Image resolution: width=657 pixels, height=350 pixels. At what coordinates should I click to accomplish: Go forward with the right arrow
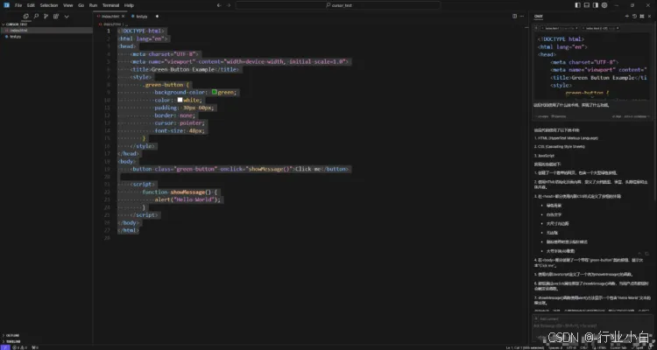(x=229, y=5)
